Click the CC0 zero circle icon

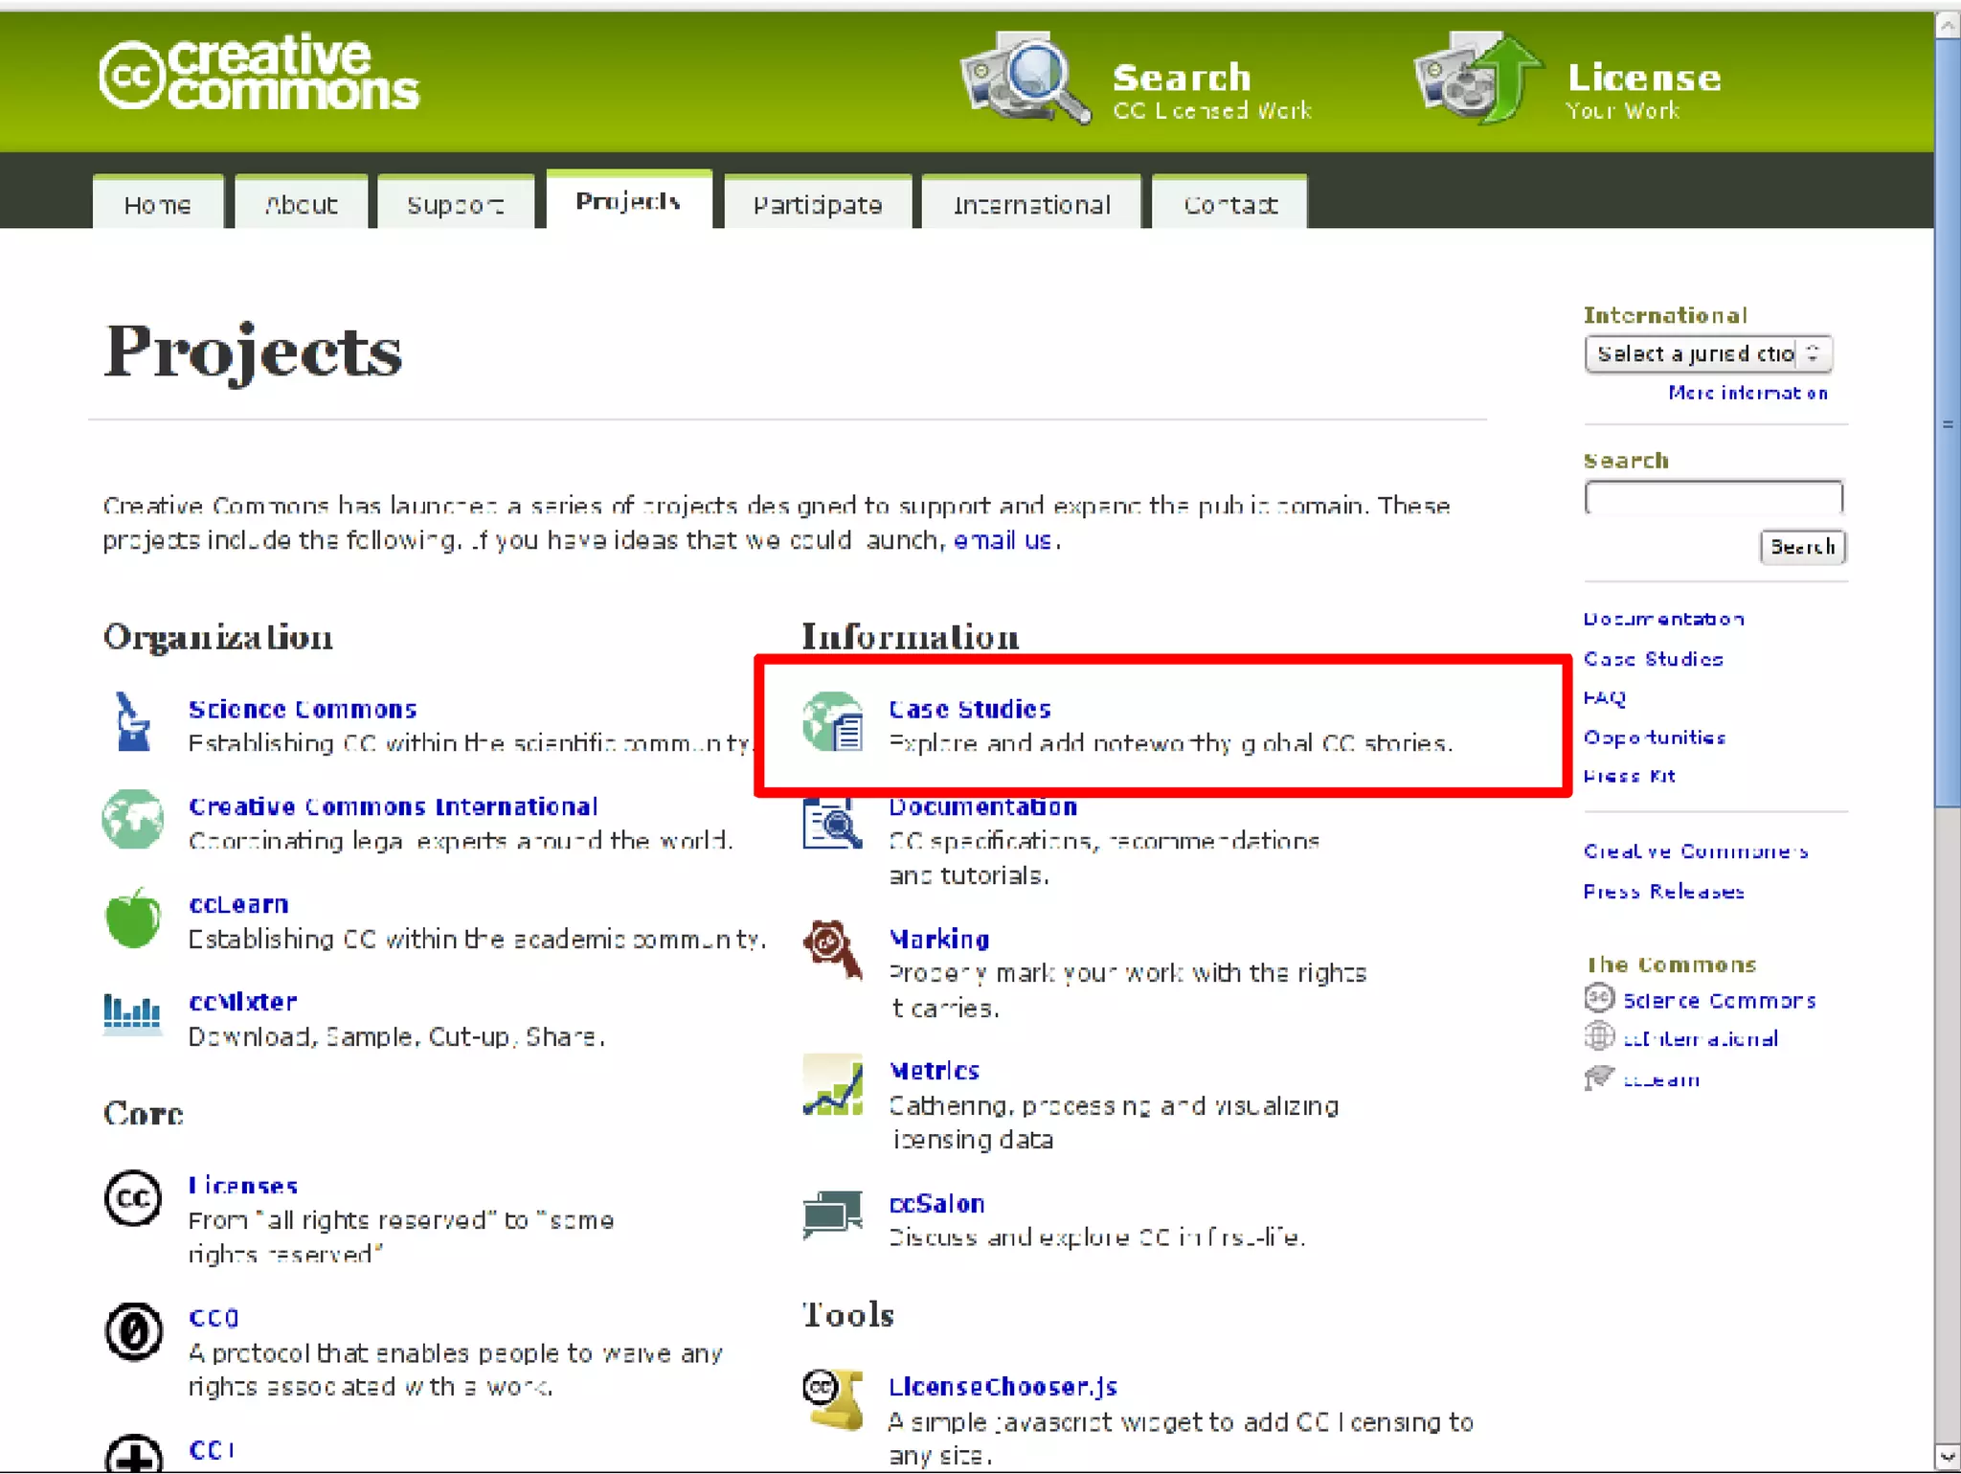click(132, 1331)
